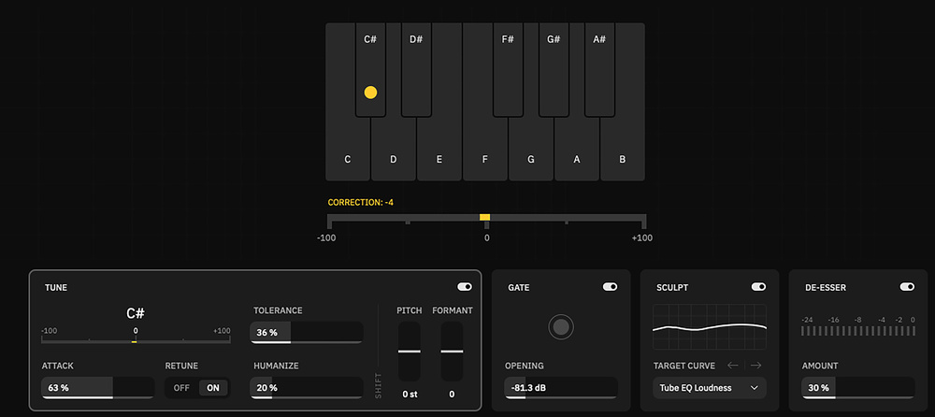Set Retune to ON
The height and width of the screenshot is (417, 935).
coord(213,388)
